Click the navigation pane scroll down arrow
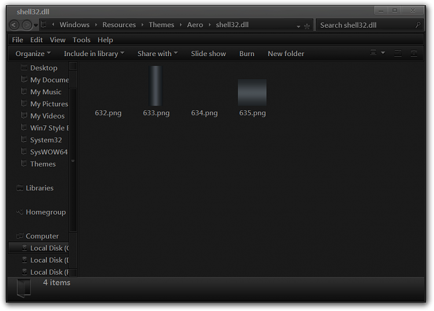 coord(73,272)
